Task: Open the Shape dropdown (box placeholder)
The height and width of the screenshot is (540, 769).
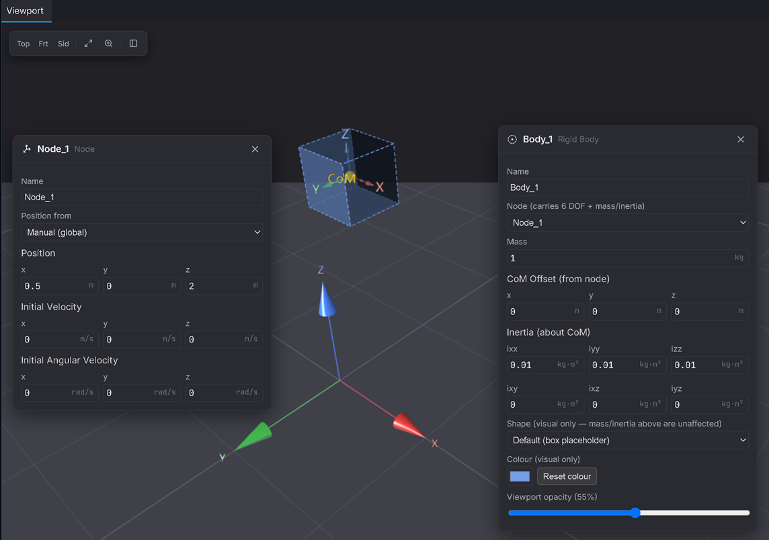Action: pyautogui.click(x=627, y=440)
